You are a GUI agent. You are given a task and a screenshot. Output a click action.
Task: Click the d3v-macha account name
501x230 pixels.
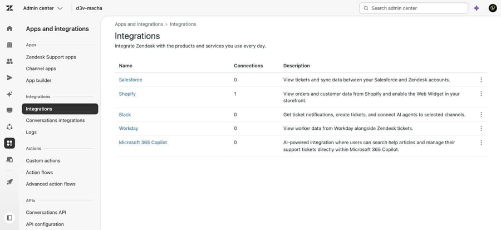(x=89, y=8)
